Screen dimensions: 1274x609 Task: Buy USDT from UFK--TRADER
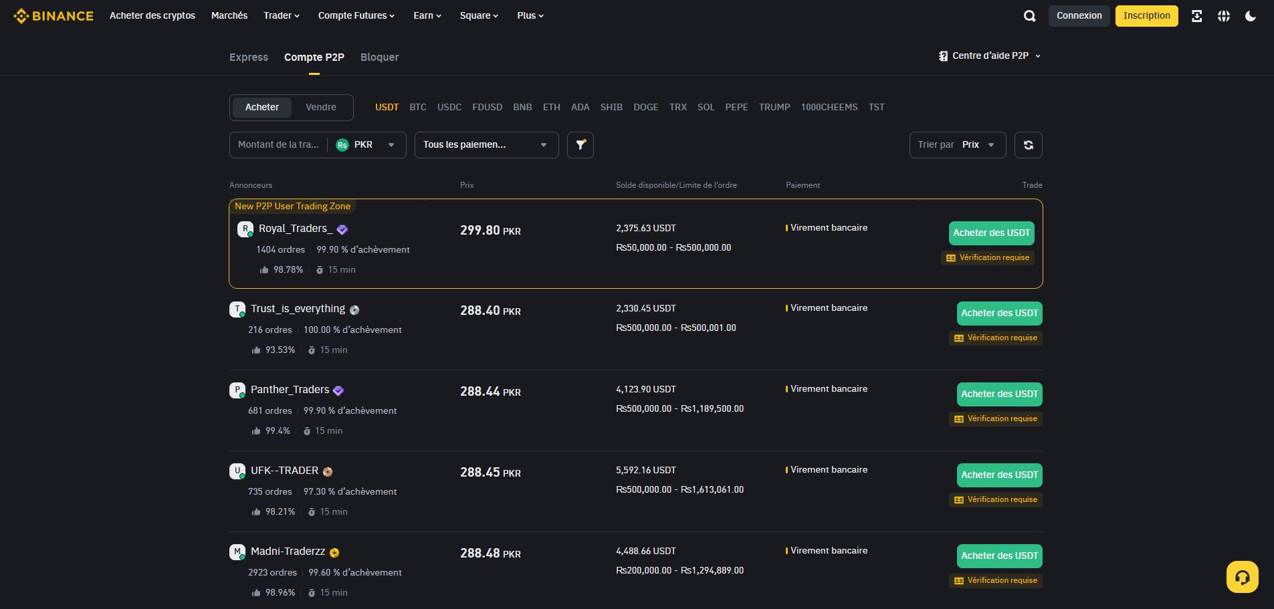click(1000, 475)
